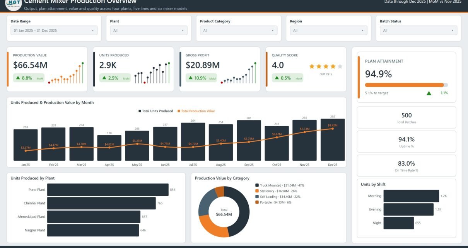Click the Units Produced sparkline chart
Screen dimensions: 468x248
[x=152, y=73]
